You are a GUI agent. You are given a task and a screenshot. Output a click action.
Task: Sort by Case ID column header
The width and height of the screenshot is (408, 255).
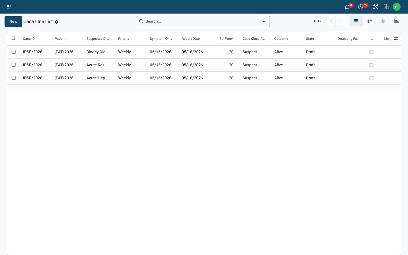[x=29, y=39]
